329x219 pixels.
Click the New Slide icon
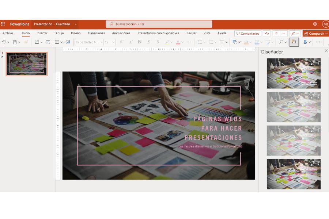tap(37, 42)
